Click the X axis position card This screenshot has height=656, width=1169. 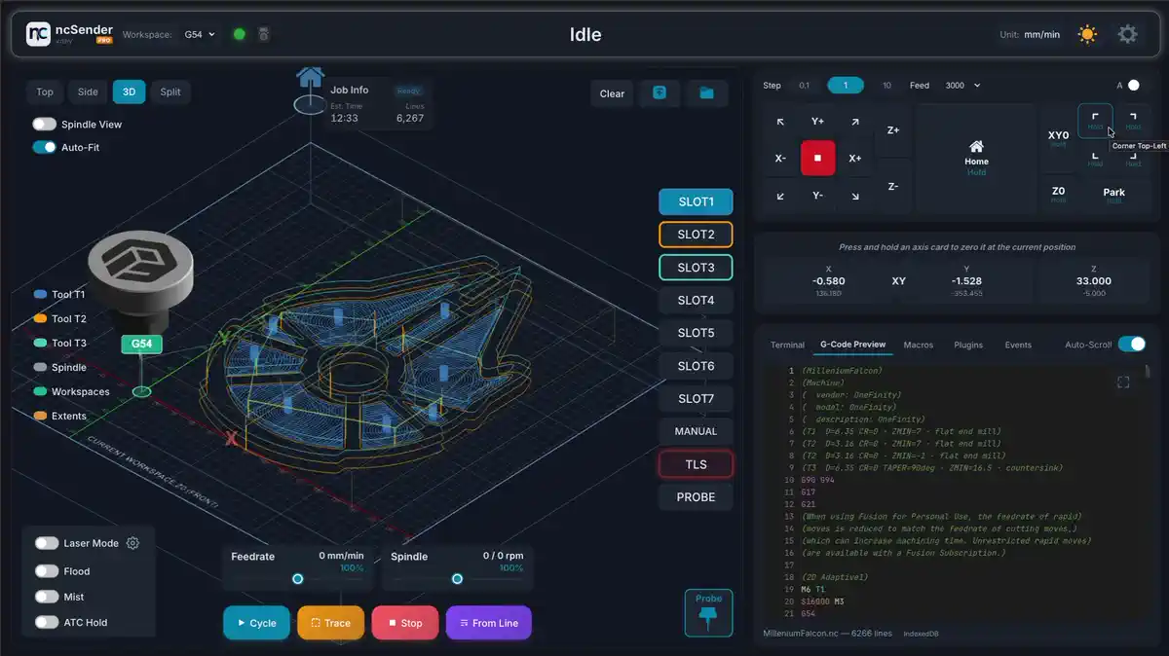[x=828, y=280]
